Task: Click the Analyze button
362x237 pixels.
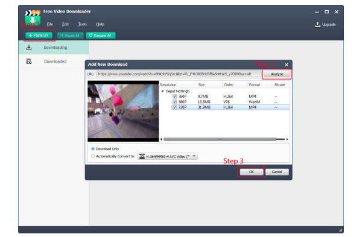Action: pos(277,74)
